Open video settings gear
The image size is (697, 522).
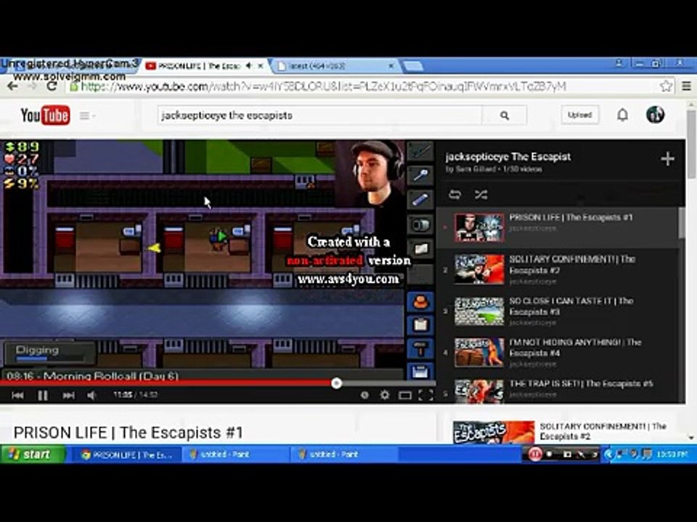[x=385, y=394]
